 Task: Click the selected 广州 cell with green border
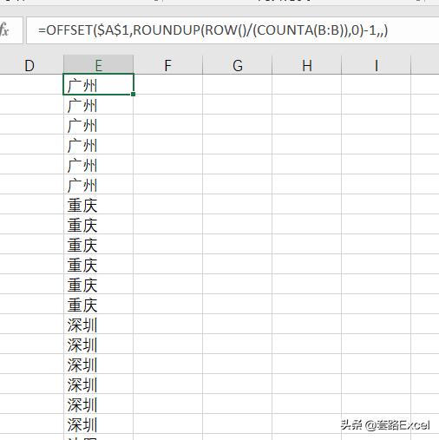98,84
